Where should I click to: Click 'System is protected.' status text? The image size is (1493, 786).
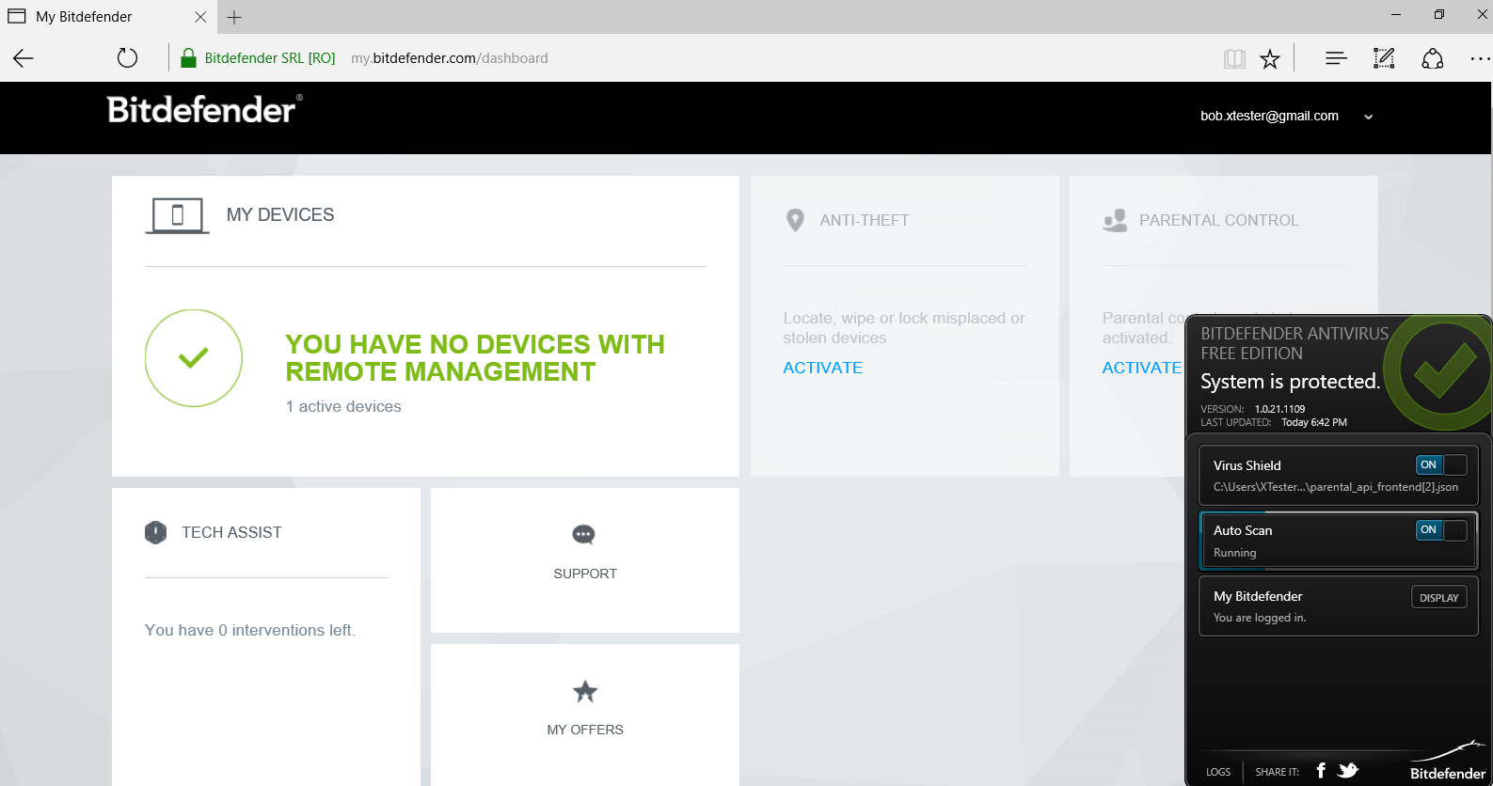click(1291, 382)
